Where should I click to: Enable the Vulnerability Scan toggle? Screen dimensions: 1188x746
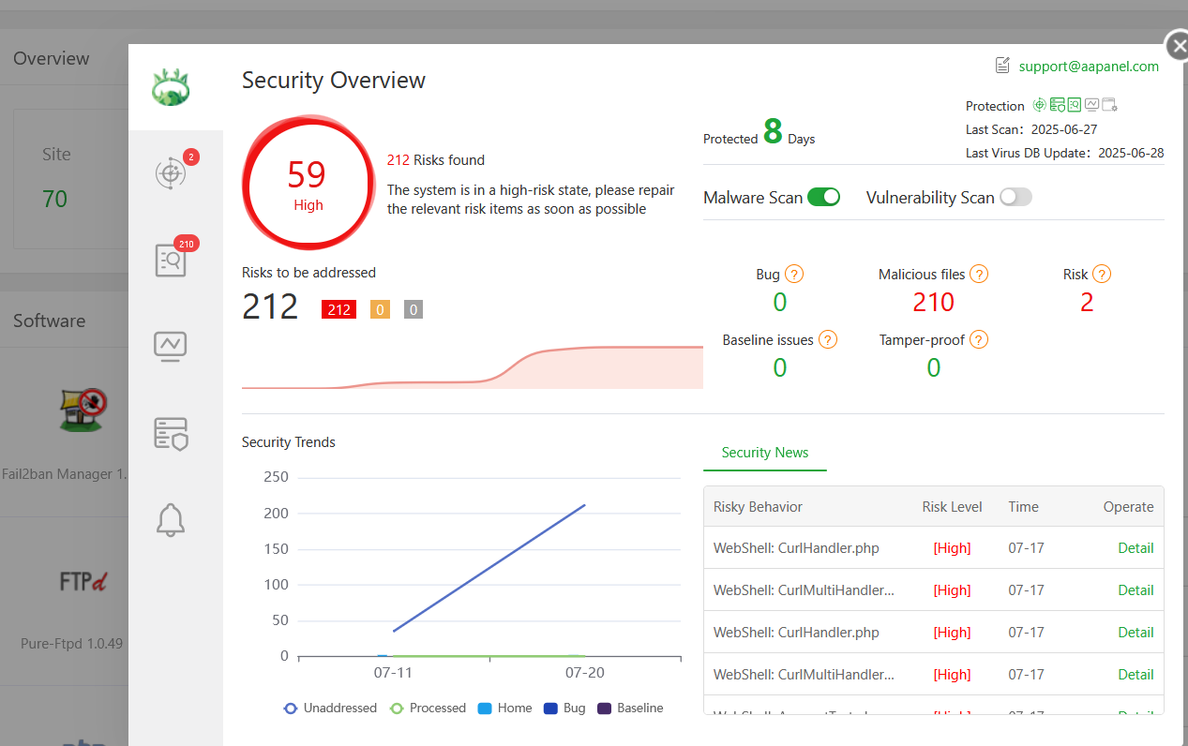(1015, 197)
